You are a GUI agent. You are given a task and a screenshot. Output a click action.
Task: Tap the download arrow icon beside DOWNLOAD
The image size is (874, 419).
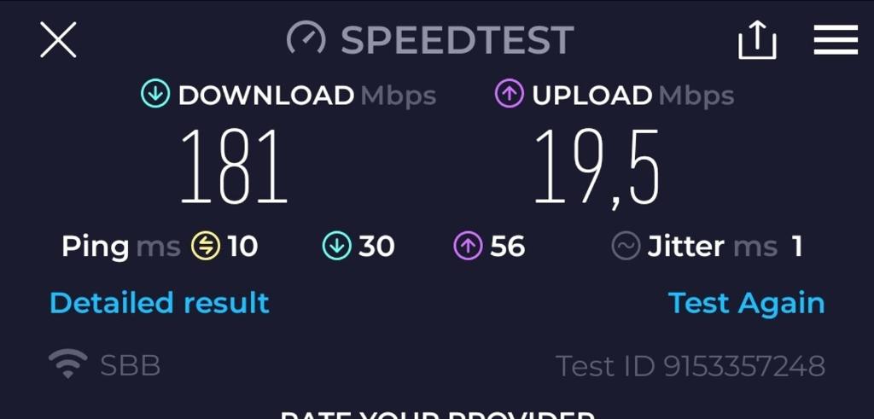[155, 95]
